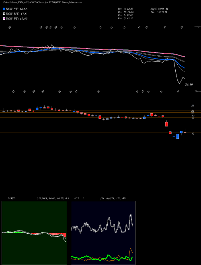
Task: Click the 'ADX' panel heading
Action: pos(77,198)
